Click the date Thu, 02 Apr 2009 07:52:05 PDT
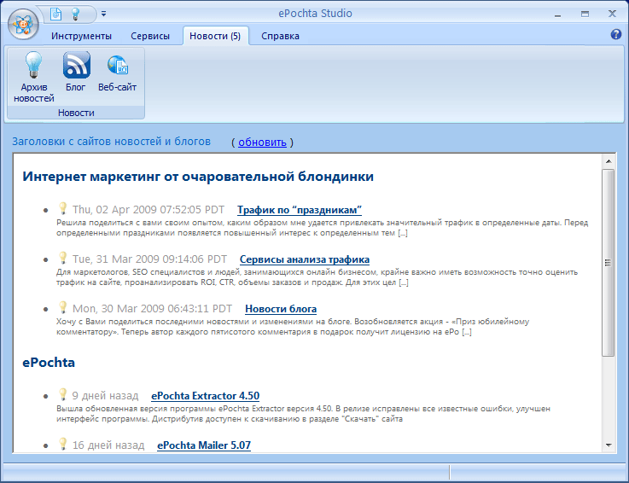This screenshot has height=483, width=629. point(149,210)
